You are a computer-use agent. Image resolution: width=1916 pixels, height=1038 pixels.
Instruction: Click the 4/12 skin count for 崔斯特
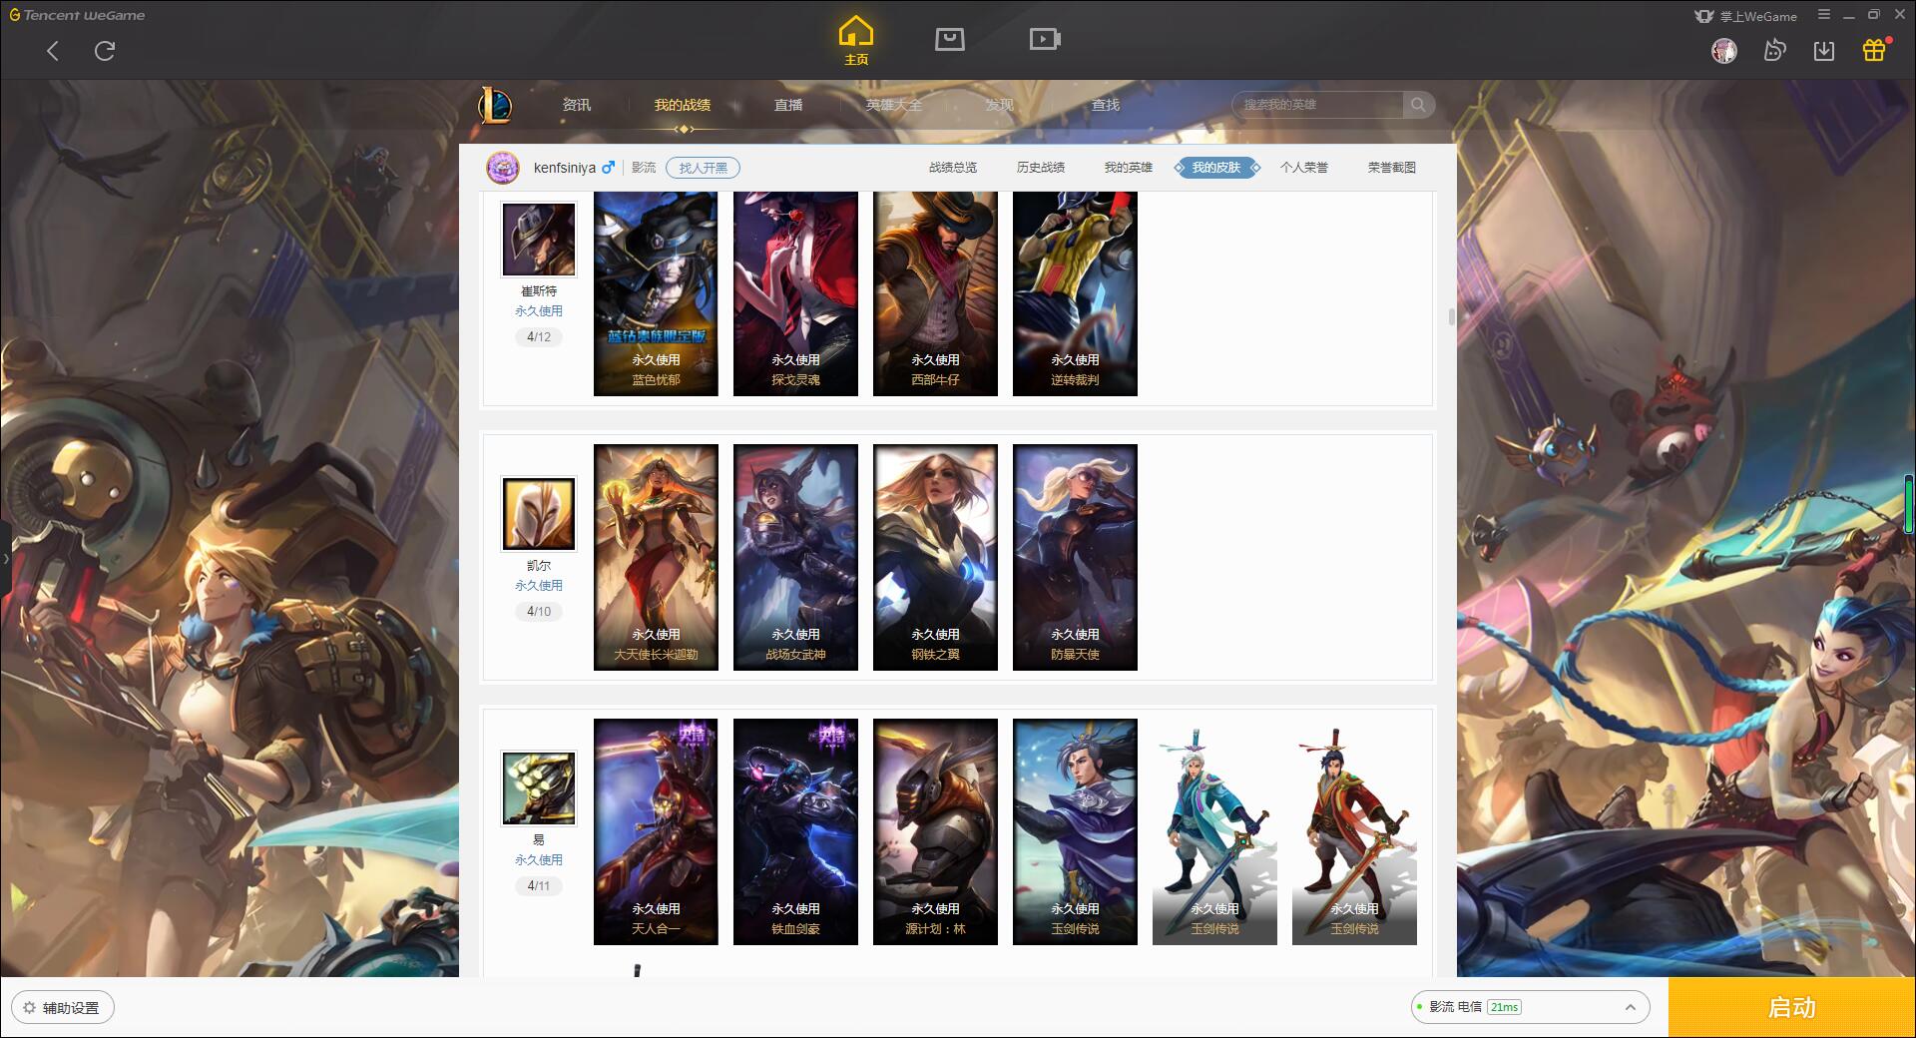539,337
